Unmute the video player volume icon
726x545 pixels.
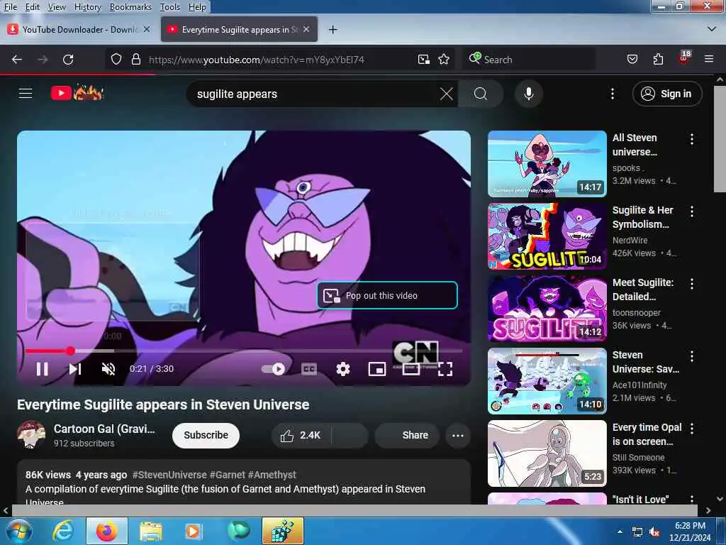[108, 369]
